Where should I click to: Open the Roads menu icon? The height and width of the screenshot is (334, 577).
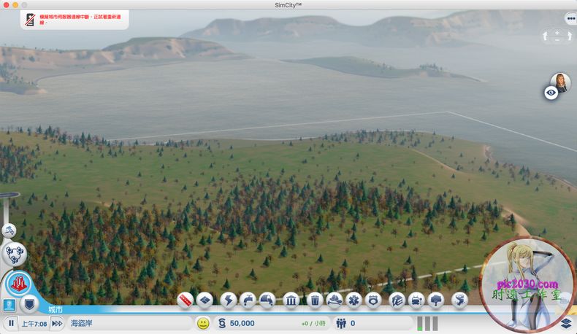pyautogui.click(x=185, y=300)
